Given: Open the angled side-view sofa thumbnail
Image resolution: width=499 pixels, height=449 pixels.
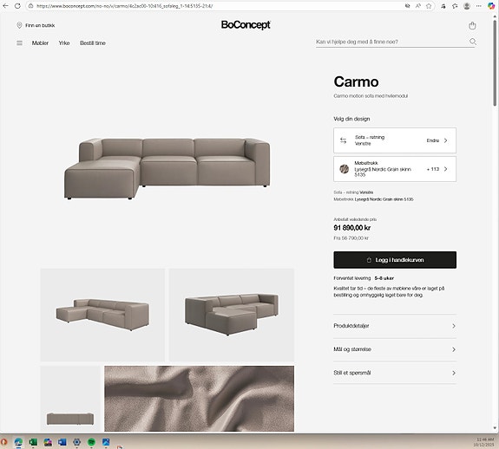Looking at the screenshot, I should [102, 315].
